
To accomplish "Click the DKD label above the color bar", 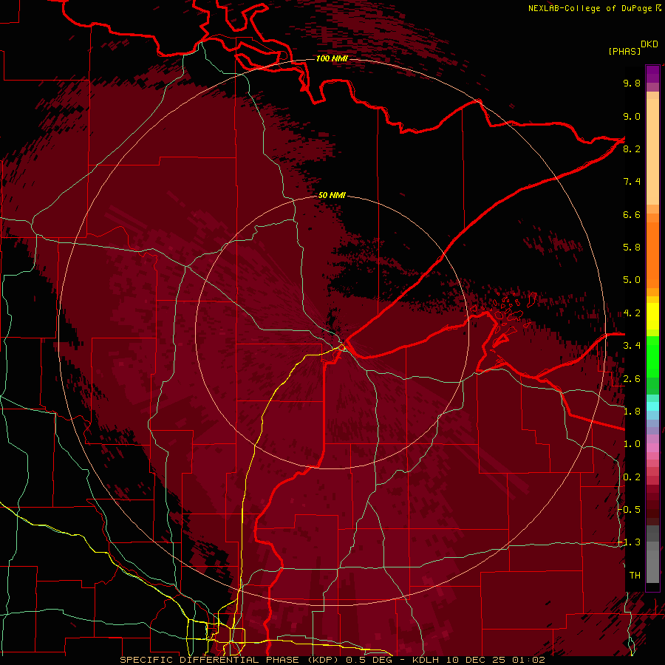I will tap(649, 44).
